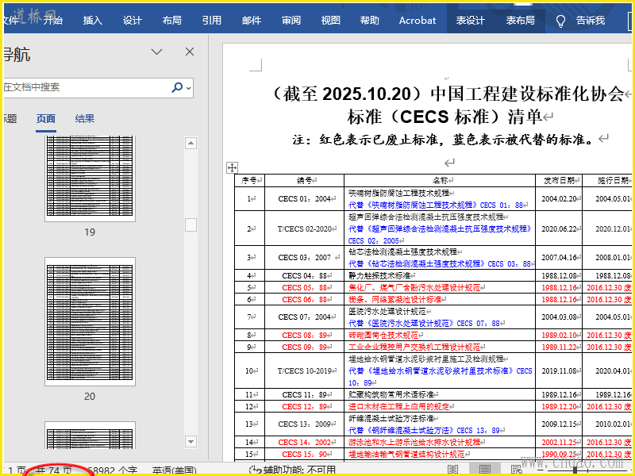
Task: Click 辅助功能: 不可用 status text
Action: [x=300, y=470]
